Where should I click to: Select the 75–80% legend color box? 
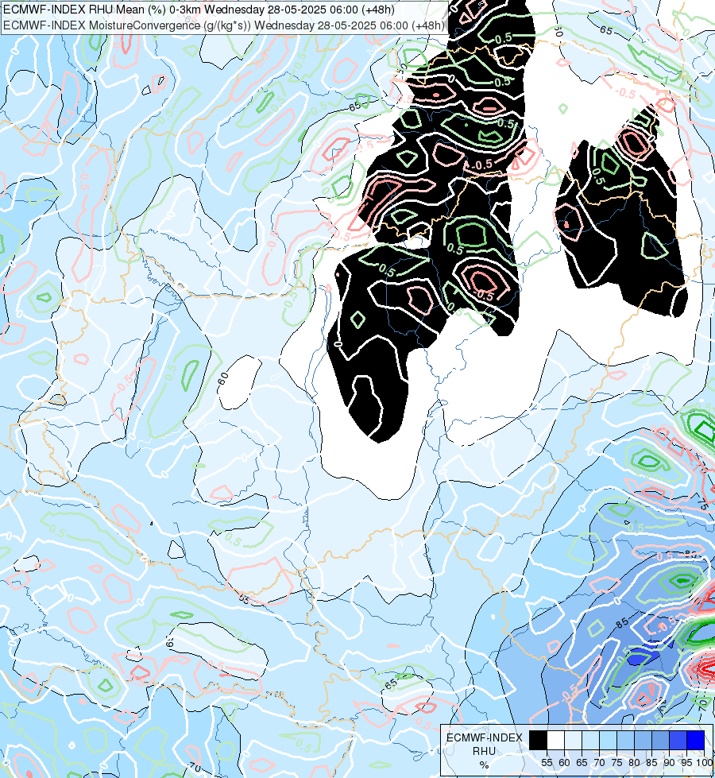(x=625, y=741)
